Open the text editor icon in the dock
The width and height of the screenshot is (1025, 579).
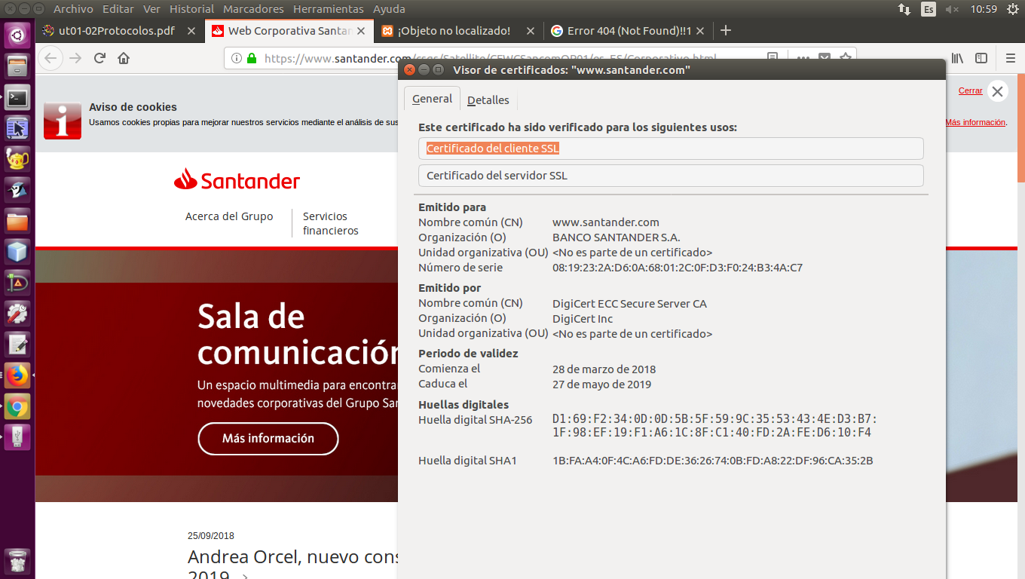tap(17, 345)
